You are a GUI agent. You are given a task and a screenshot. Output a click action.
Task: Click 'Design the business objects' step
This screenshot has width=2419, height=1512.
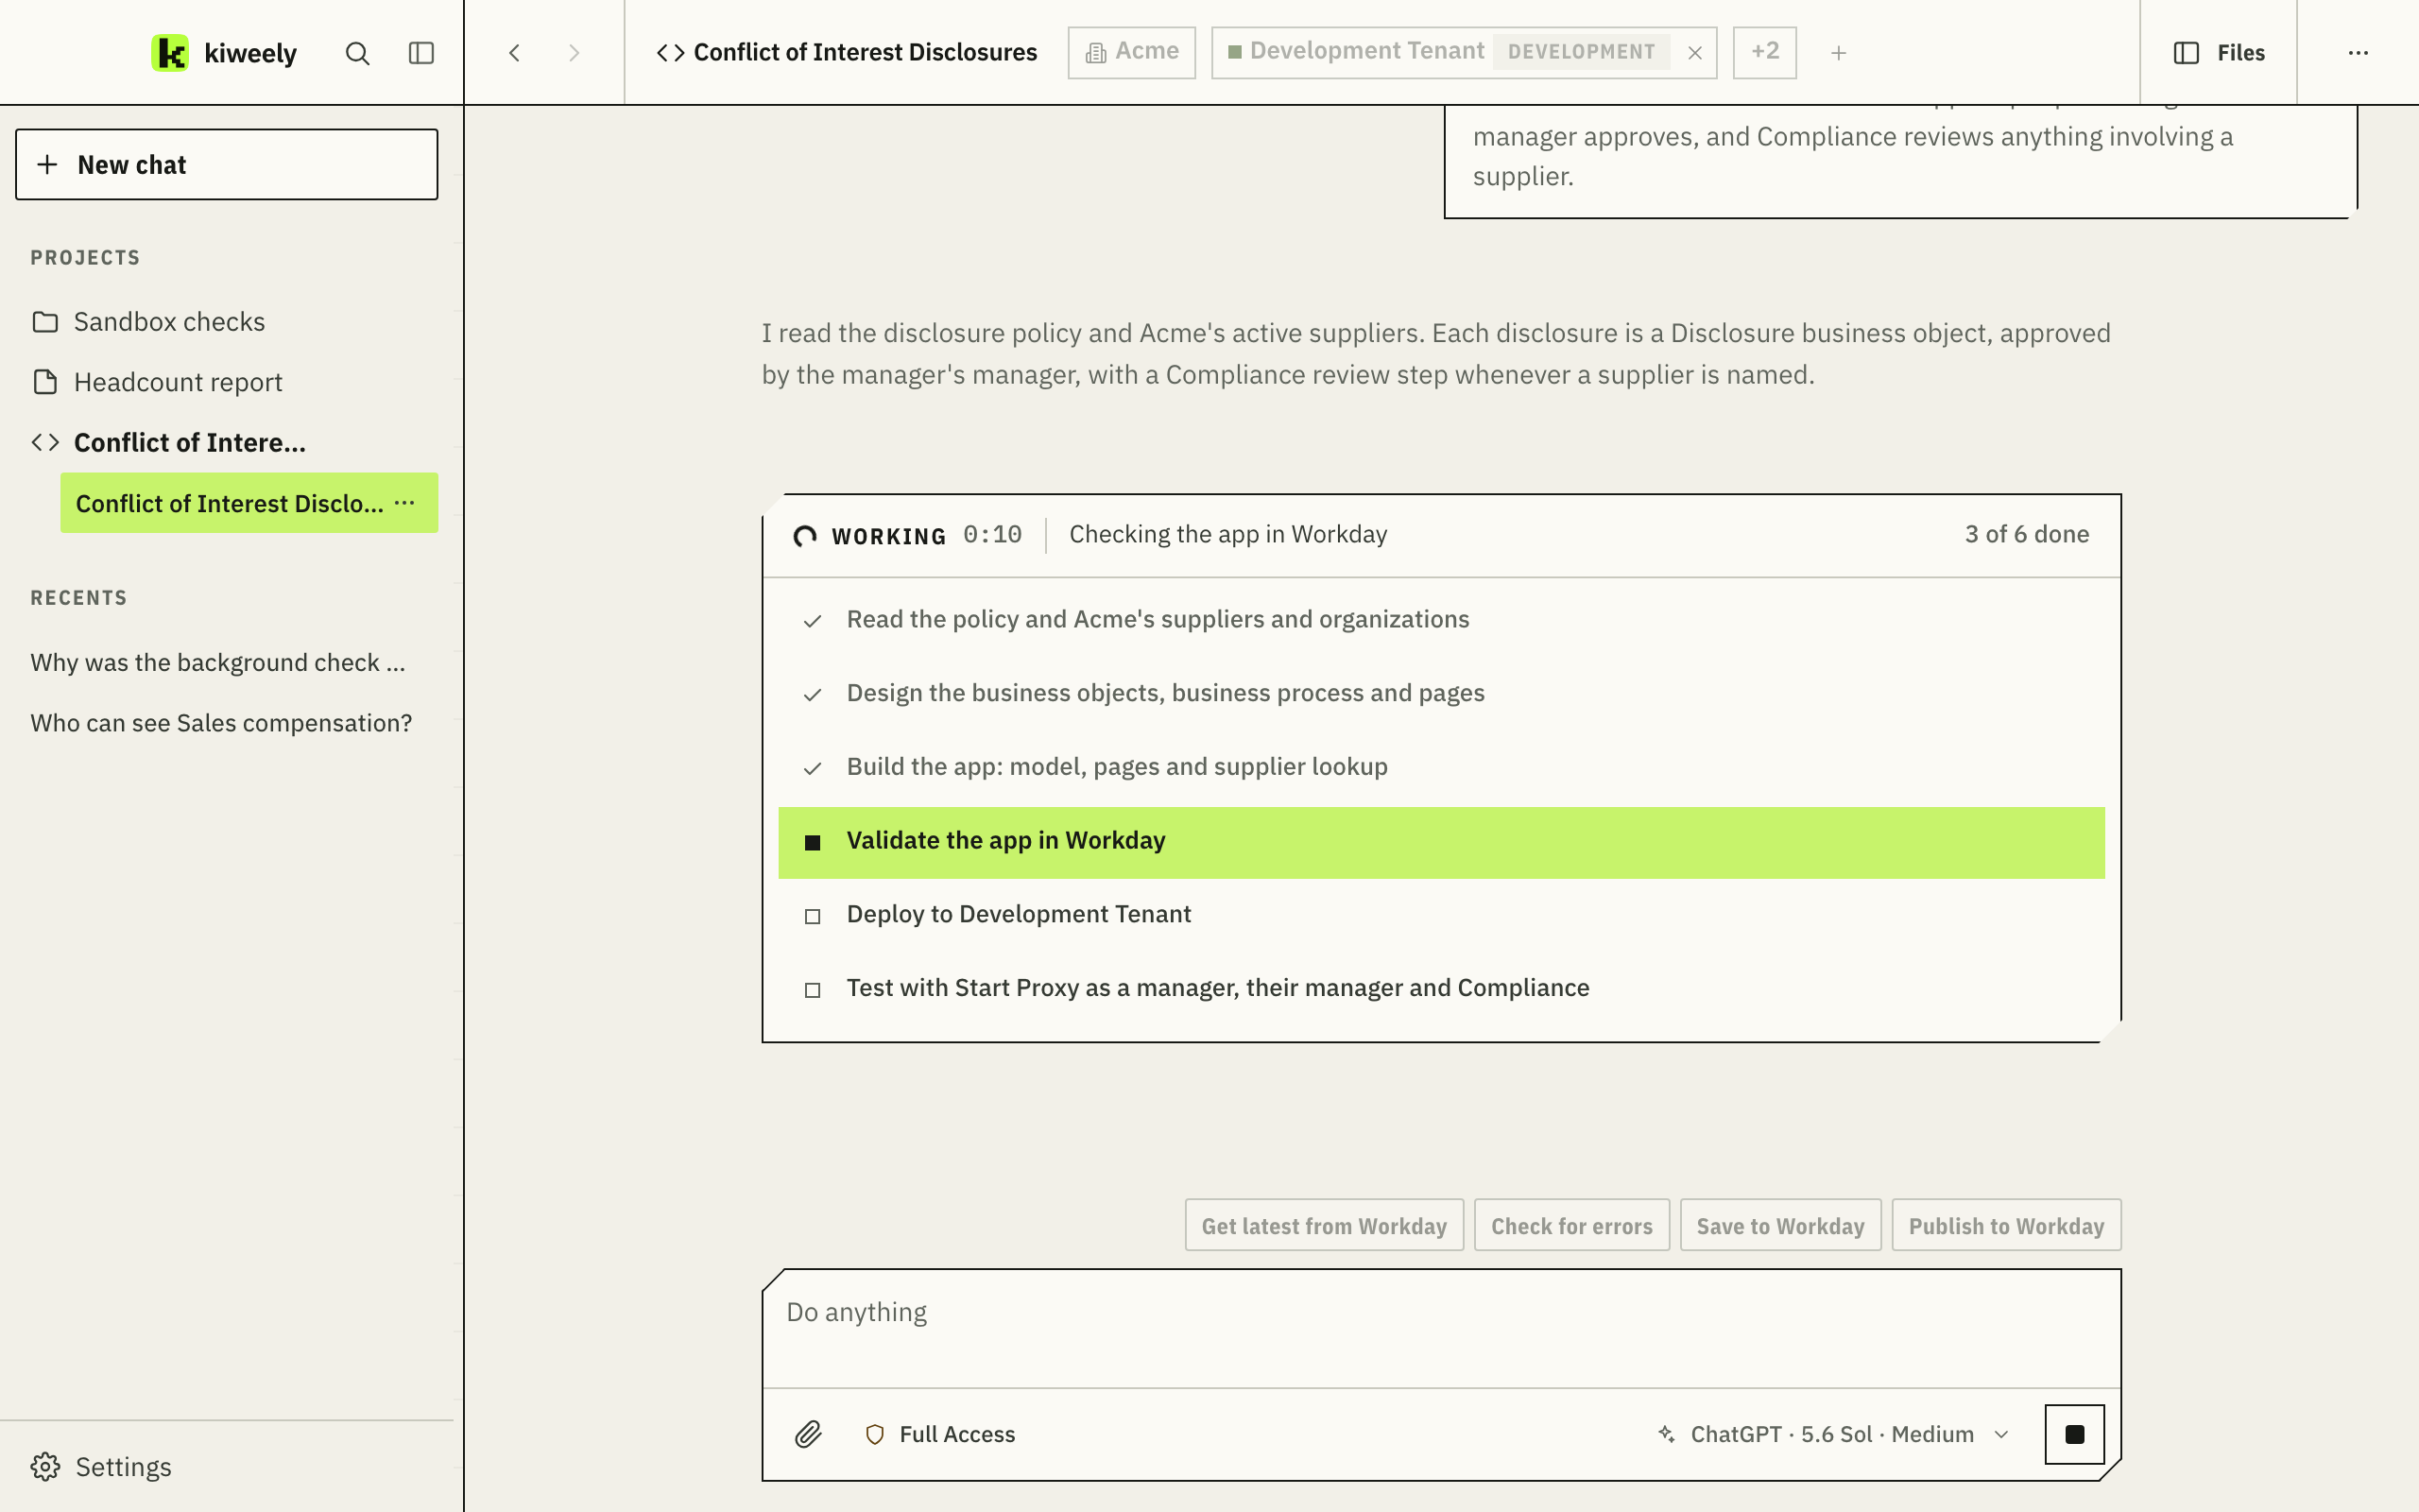pyautogui.click(x=1440, y=694)
